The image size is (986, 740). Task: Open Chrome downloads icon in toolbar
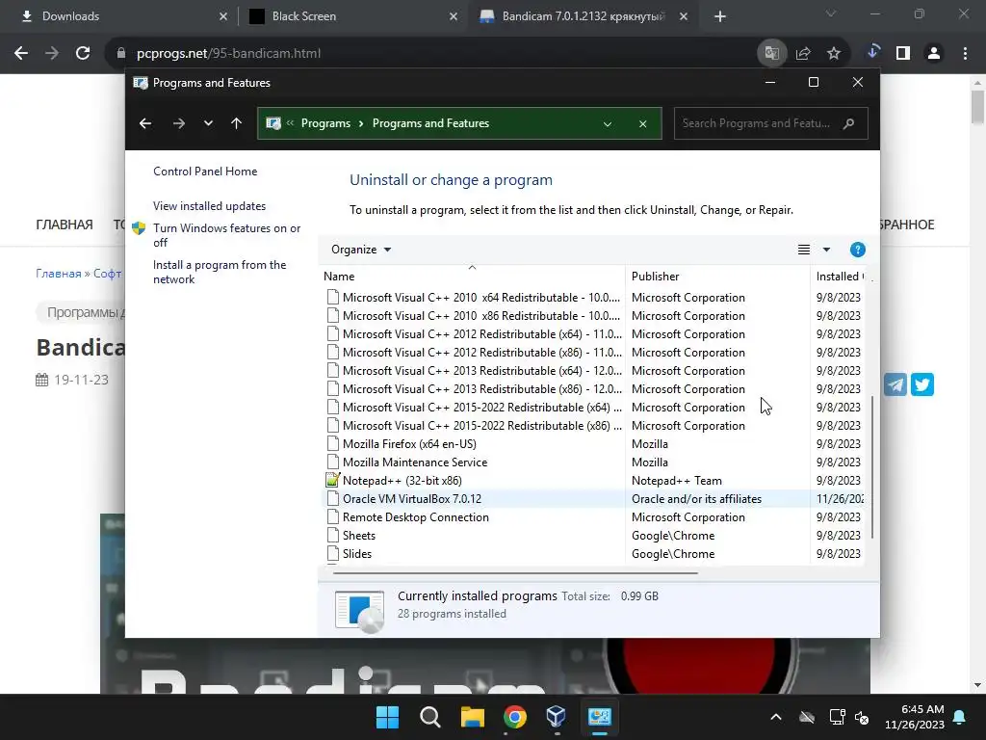pyautogui.click(x=872, y=52)
